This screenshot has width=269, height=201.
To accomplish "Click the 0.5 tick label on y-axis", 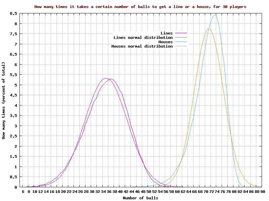I will tap(13, 177).
